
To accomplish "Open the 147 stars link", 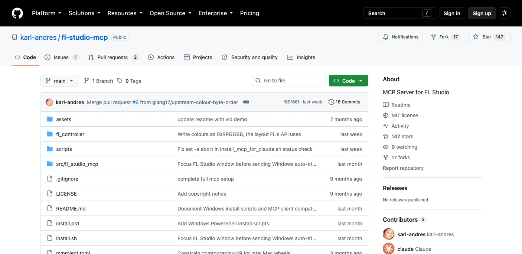I will click(x=402, y=136).
